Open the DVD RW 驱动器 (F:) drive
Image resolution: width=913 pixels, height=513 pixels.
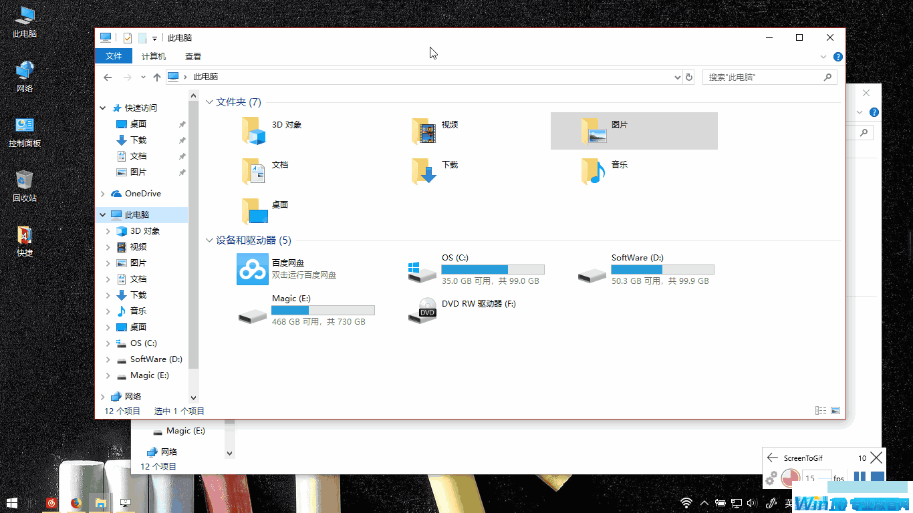[422, 311]
